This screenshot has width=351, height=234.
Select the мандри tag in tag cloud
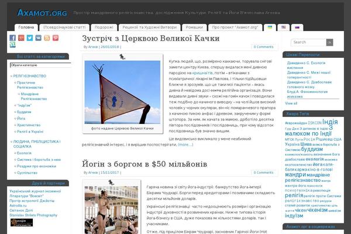(x=295, y=175)
